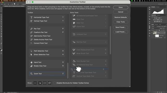Open the Edit menu in Photoshop menu bar
The image size is (167, 93).
tap(13, 1)
